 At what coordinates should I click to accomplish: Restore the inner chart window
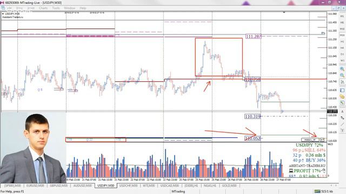[339, 8]
